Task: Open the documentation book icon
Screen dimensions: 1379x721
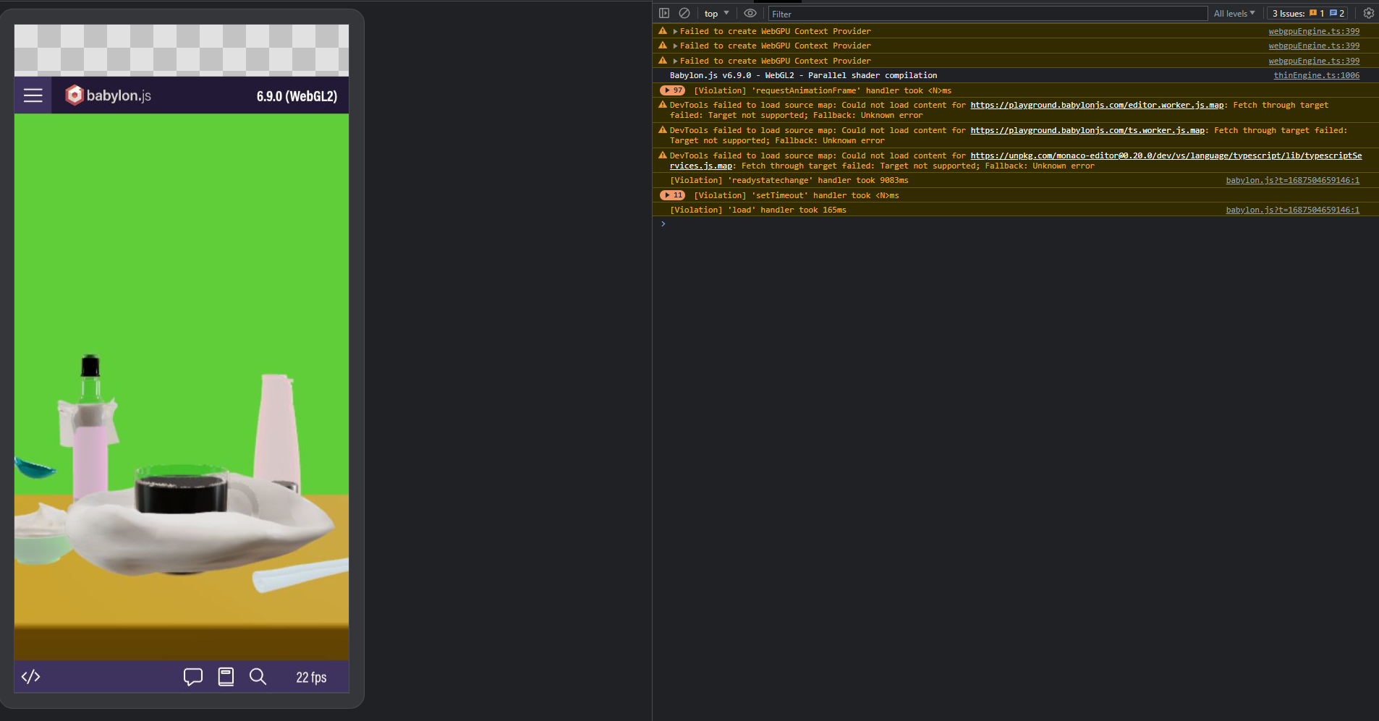Action: point(226,677)
